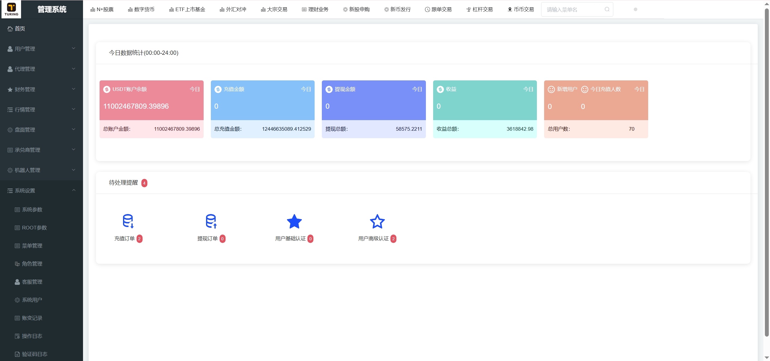
Task: Open the 杠杆交易 top menu
Action: pyautogui.click(x=480, y=10)
